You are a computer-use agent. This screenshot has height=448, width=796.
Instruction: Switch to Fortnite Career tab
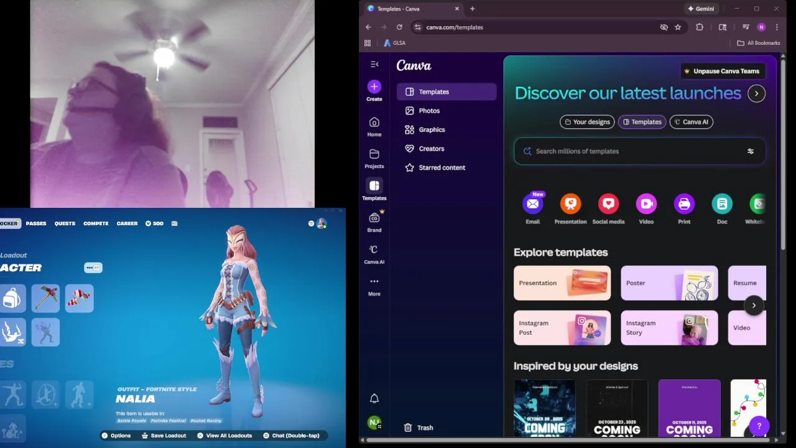(x=127, y=223)
